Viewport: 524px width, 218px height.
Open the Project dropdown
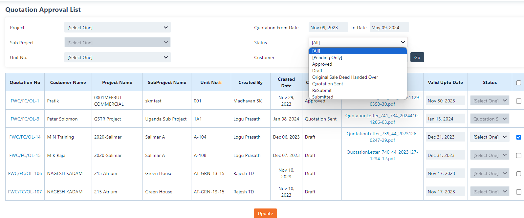pos(117,28)
